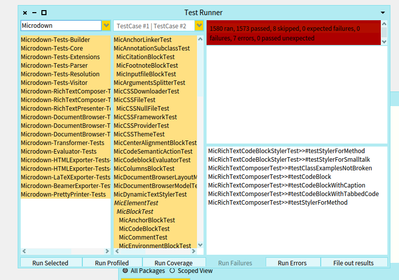Select Microdown-BeamerExporter-Tests package
Viewport: 399px width, 280px height.
tap(66, 186)
